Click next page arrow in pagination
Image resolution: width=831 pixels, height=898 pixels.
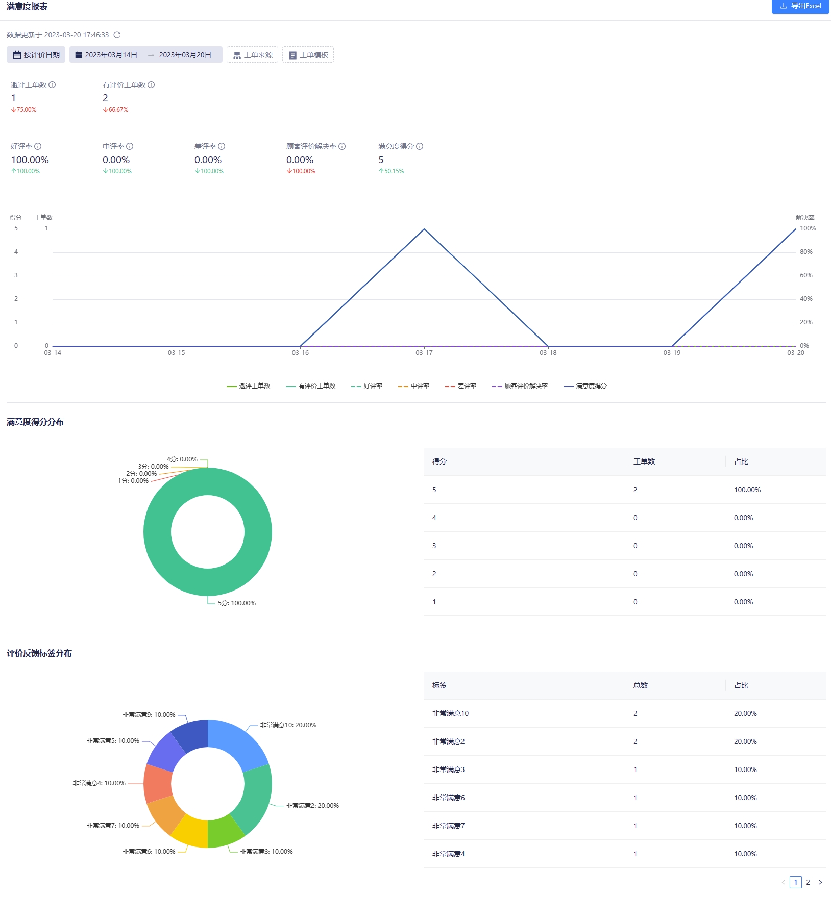(x=820, y=882)
